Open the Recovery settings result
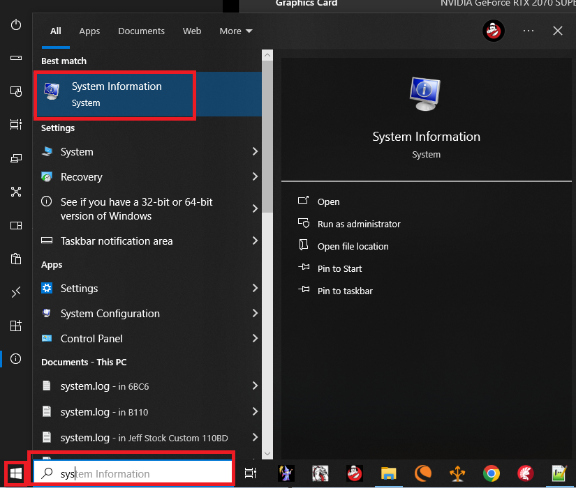576x488 pixels. click(147, 176)
